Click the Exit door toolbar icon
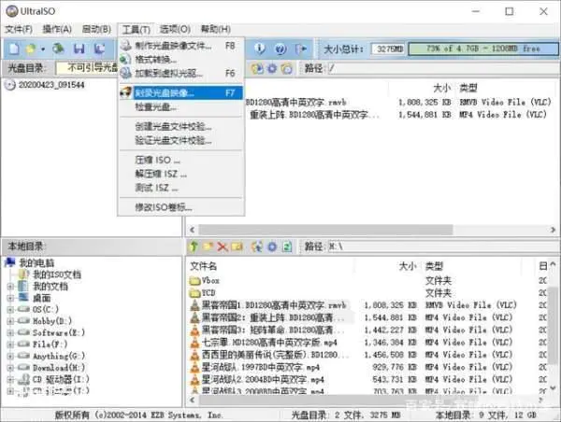Image resolution: width=561 pixels, height=422 pixels. (300, 49)
